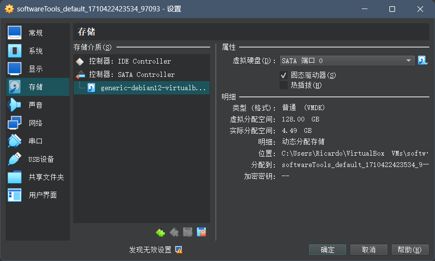Open the USB设备 settings page
The height and width of the screenshot is (261, 435).
tap(38, 159)
